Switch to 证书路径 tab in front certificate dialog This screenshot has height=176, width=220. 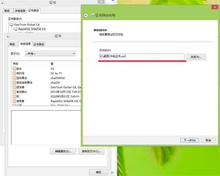(39, 44)
